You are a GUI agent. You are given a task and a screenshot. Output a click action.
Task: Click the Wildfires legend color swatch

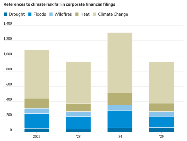tap(51, 14)
